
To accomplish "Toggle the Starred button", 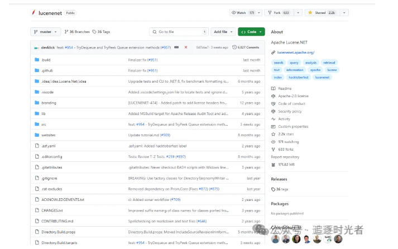I will tap(322, 13).
